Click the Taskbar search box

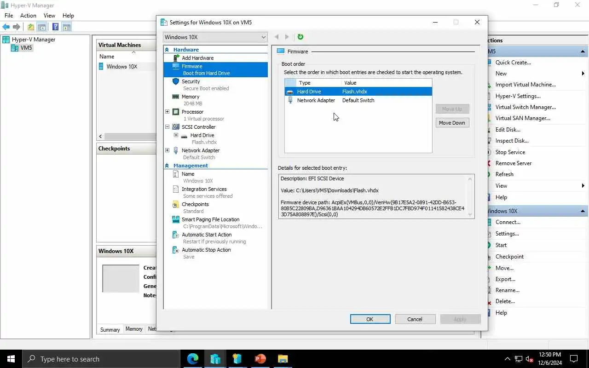coord(101,359)
